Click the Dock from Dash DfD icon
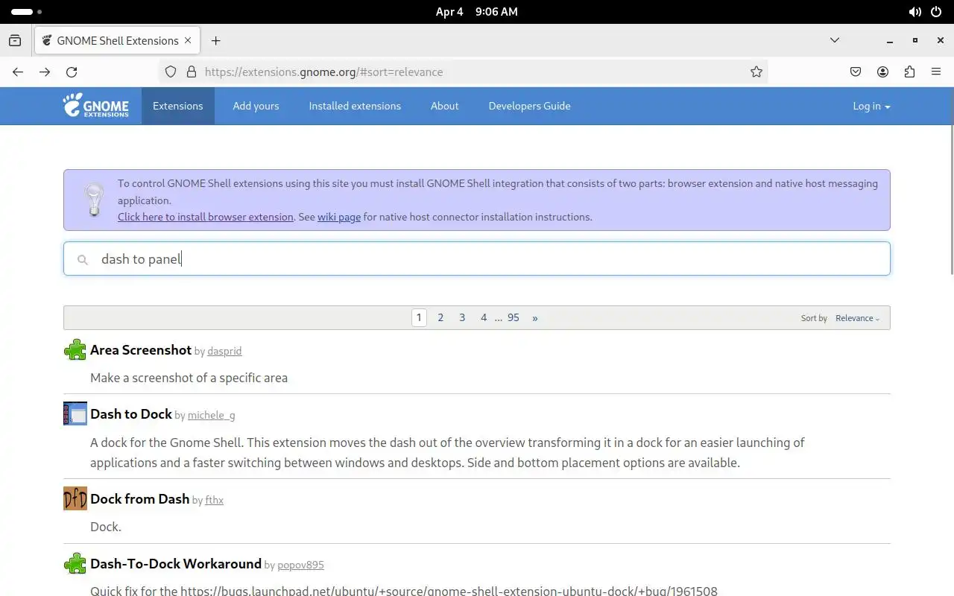Viewport: 954px width, 596px height. [x=75, y=498]
